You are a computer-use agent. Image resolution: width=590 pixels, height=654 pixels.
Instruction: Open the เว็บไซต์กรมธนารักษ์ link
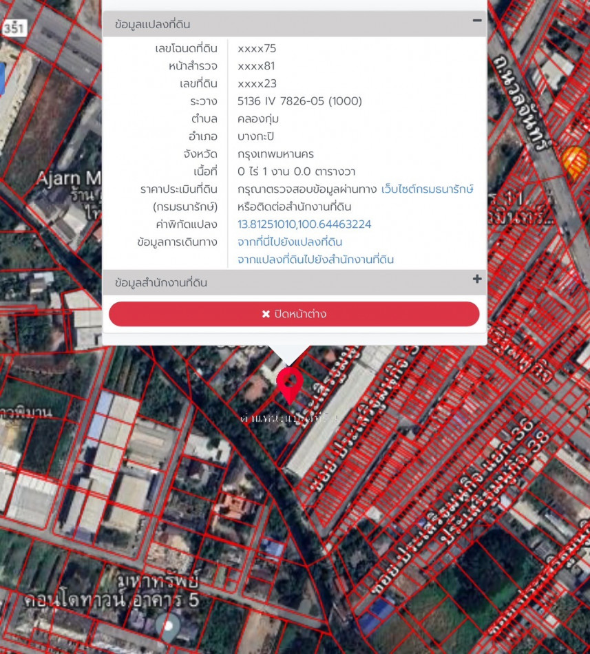tap(427, 189)
